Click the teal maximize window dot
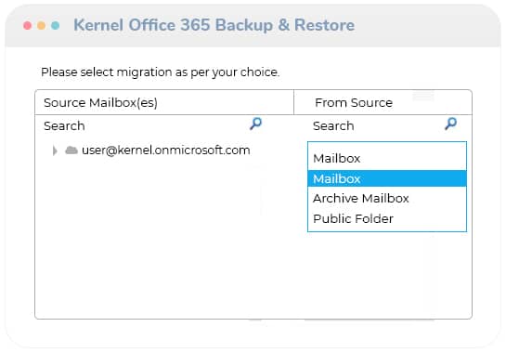This screenshot has width=506, height=353. click(x=55, y=25)
